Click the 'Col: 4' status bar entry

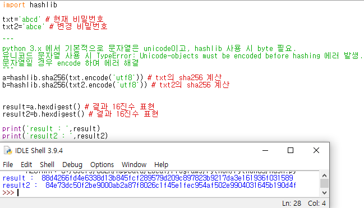pos(317,204)
